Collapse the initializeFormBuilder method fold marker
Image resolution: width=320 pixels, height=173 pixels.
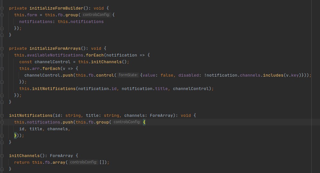click(x=2, y=8)
